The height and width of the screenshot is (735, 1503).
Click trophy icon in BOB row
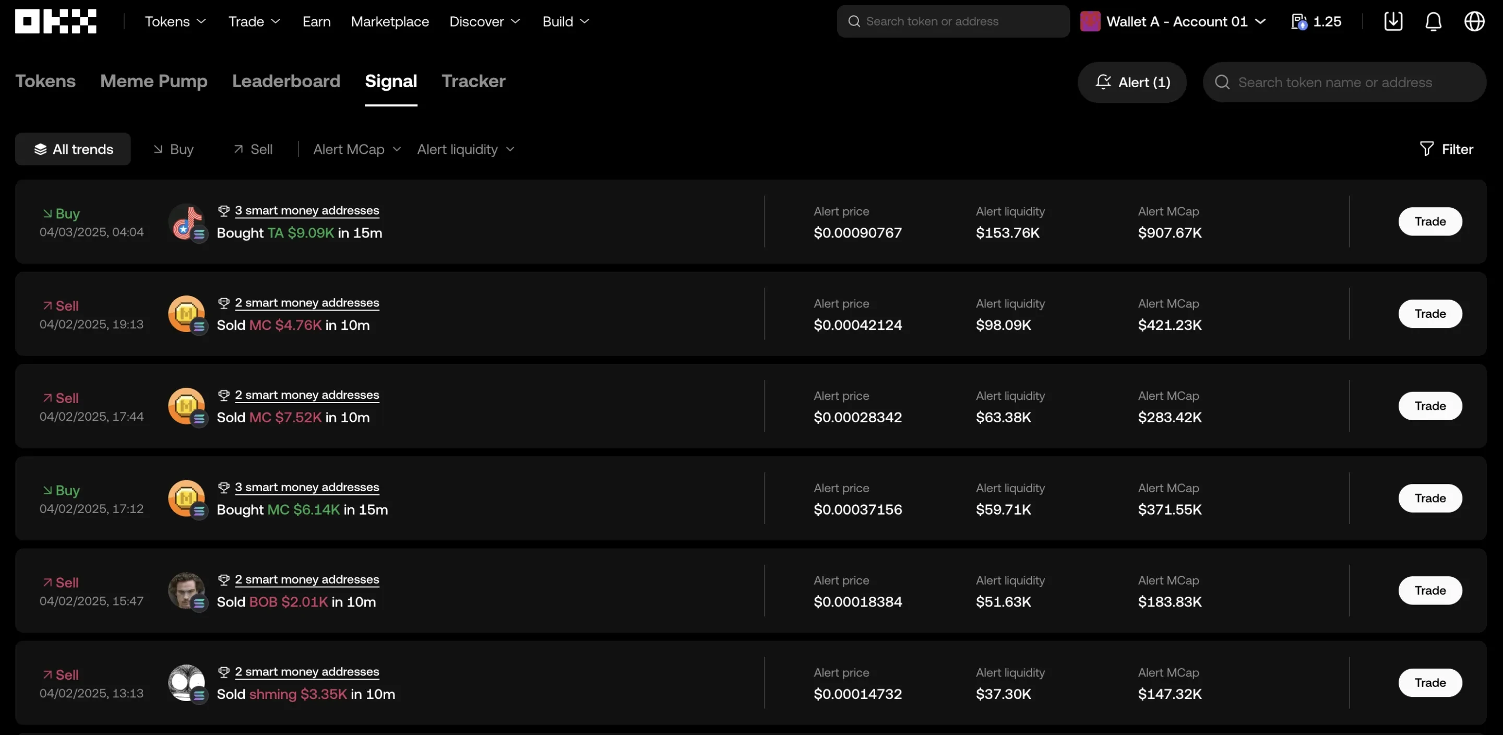223,580
